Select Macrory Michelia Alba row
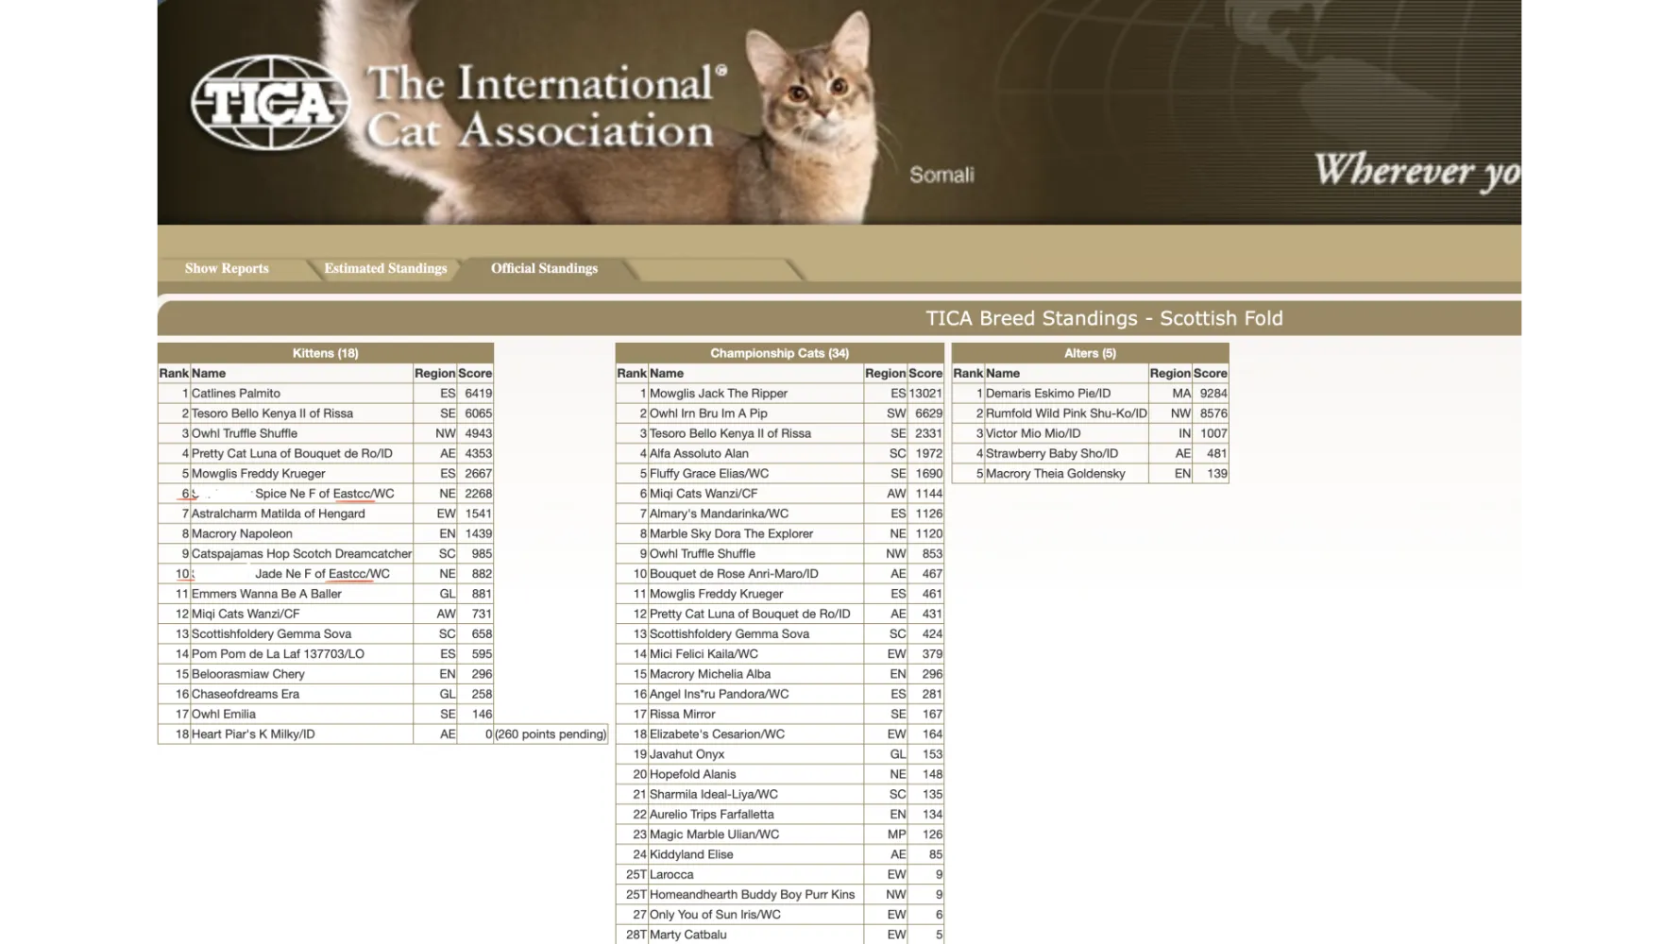Viewport: 1679px width, 944px height. pos(779,674)
